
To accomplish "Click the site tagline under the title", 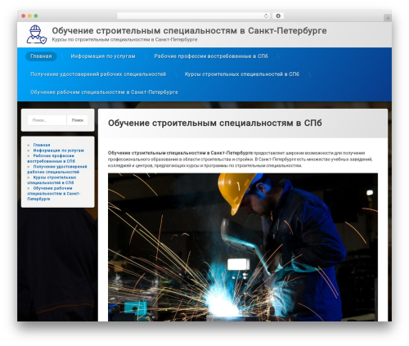I will point(124,39).
